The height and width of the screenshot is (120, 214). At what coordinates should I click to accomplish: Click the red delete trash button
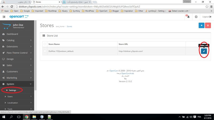point(208,25)
